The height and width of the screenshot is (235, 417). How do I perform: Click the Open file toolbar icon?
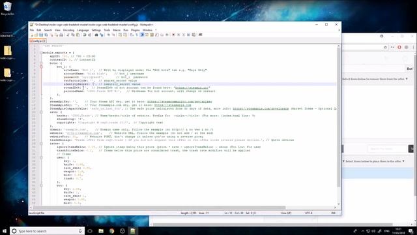[36, 35]
